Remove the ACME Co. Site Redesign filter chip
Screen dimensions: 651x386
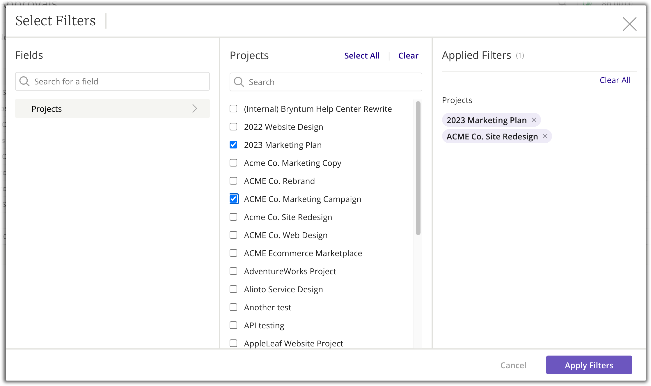545,136
